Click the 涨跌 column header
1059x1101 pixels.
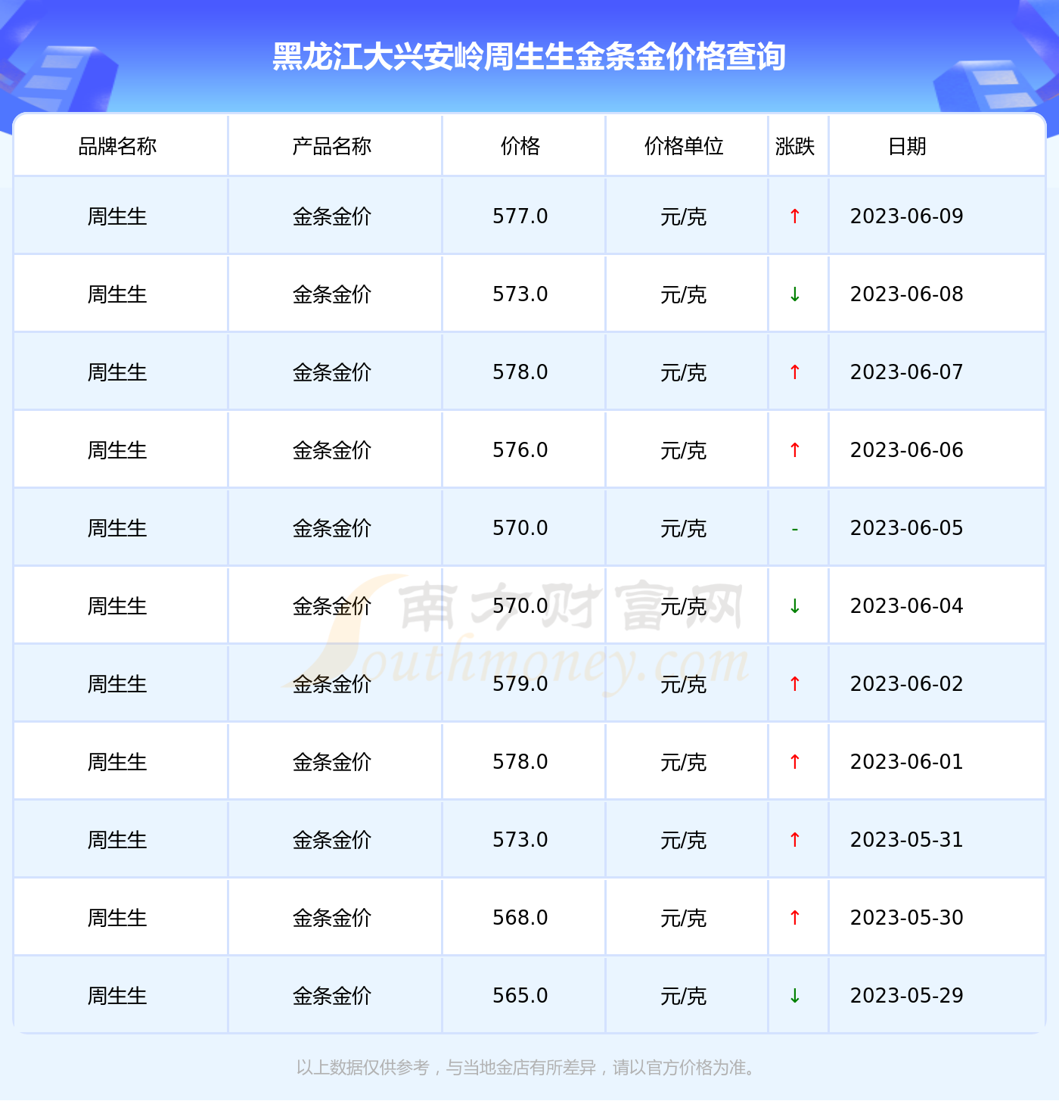pos(795,146)
